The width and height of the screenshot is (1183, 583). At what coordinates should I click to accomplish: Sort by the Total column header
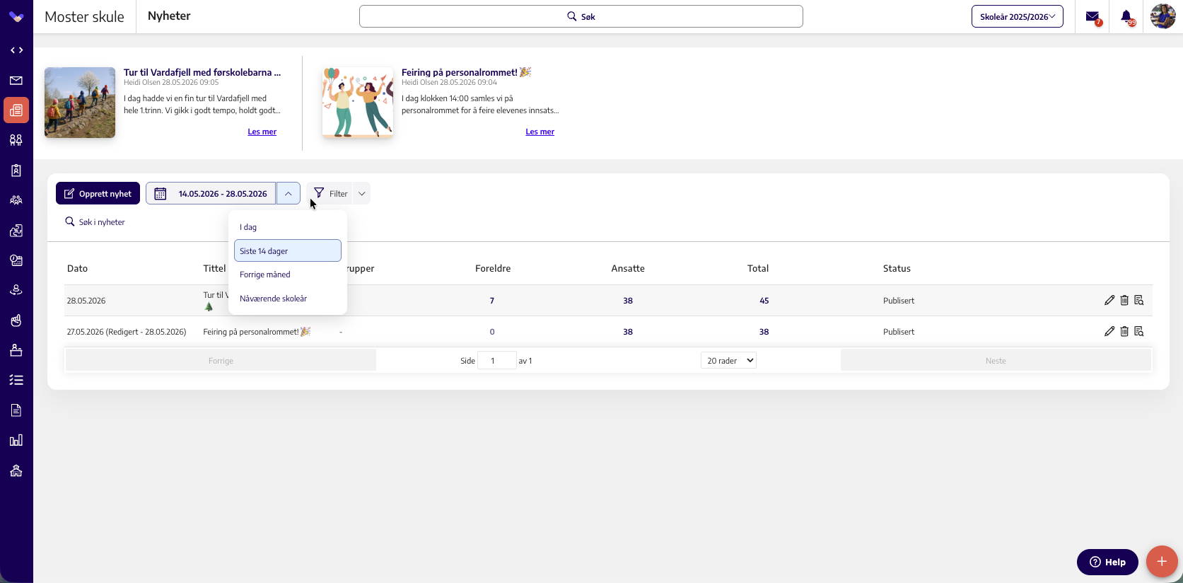(x=758, y=268)
